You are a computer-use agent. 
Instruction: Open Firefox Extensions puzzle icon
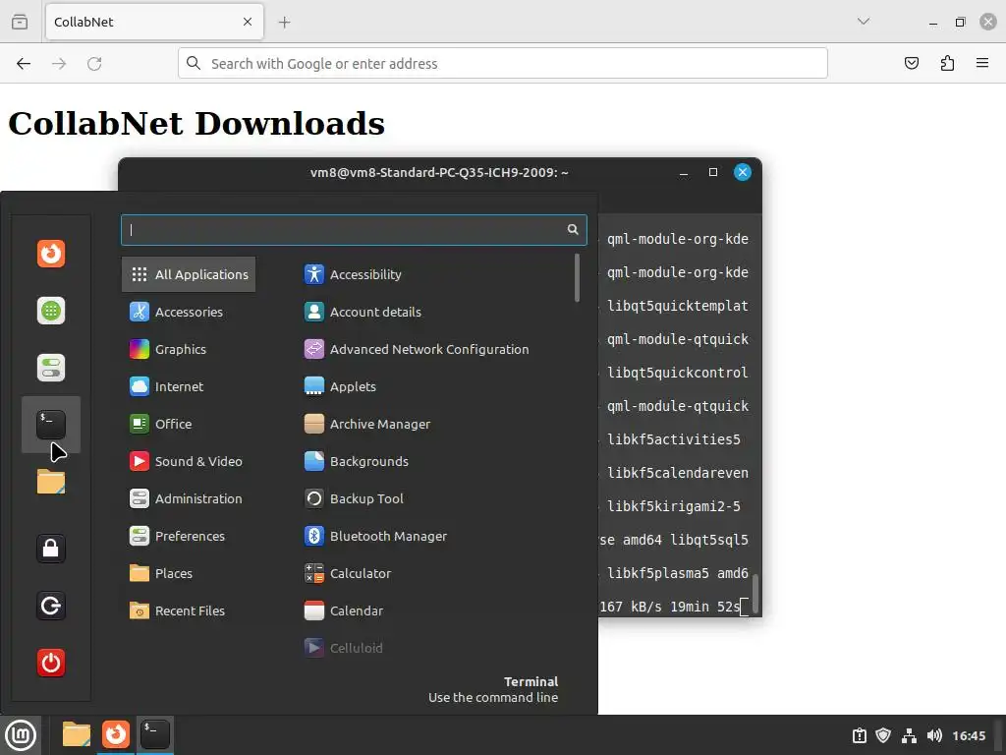pos(947,63)
